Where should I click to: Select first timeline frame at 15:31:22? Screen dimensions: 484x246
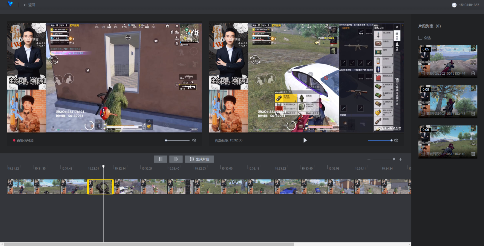pos(21,187)
